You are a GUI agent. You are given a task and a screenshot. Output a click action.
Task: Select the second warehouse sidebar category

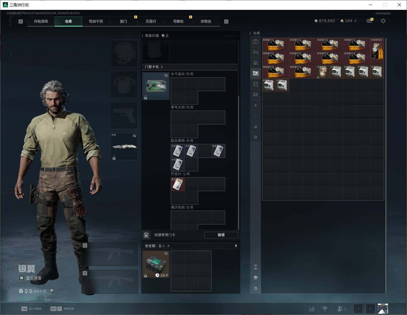point(256,52)
